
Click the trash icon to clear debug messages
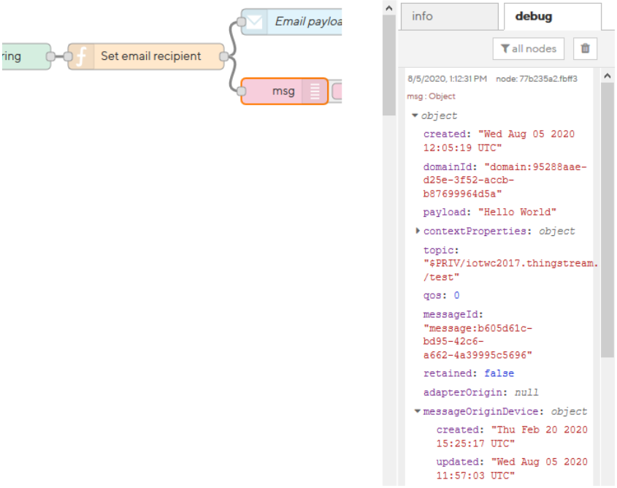click(585, 48)
